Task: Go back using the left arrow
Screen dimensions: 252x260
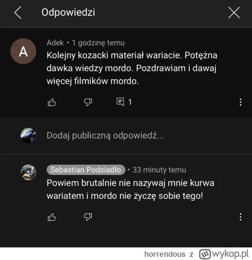Action: (18, 13)
